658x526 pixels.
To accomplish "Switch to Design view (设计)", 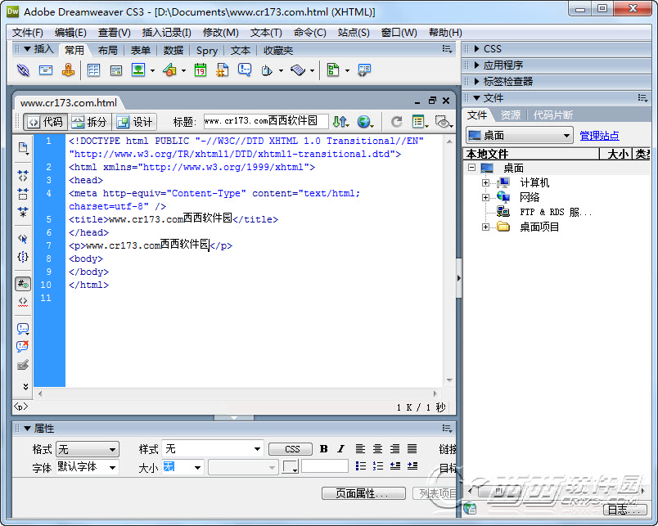I will 135,122.
